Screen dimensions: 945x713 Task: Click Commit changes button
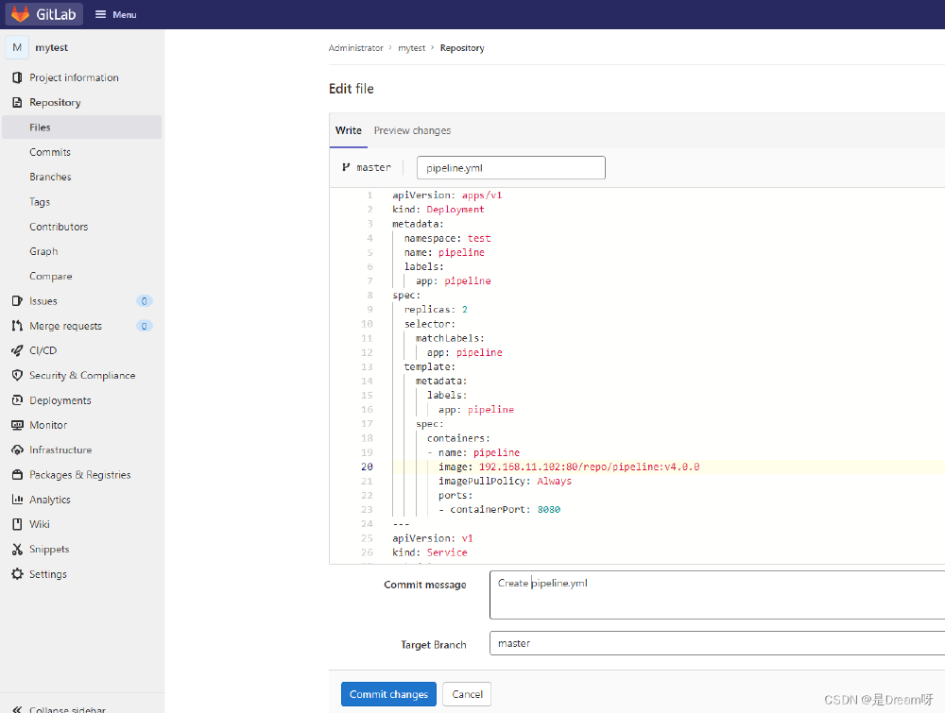click(388, 694)
